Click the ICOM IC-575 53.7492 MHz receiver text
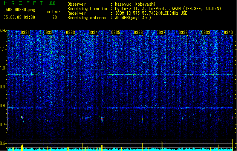The width and height of the screenshot is (237, 151). pyautogui.click(x=151, y=13)
